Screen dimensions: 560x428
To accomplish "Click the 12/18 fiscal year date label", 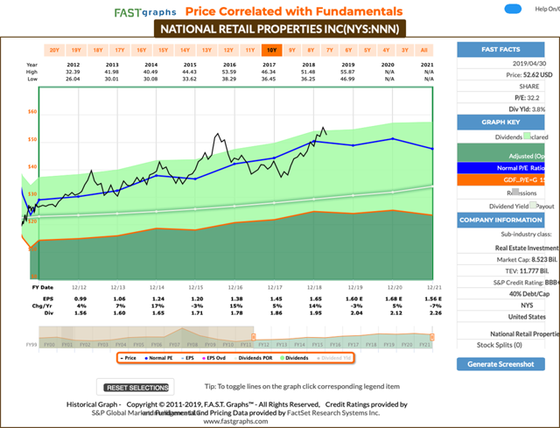I will (x=314, y=287).
